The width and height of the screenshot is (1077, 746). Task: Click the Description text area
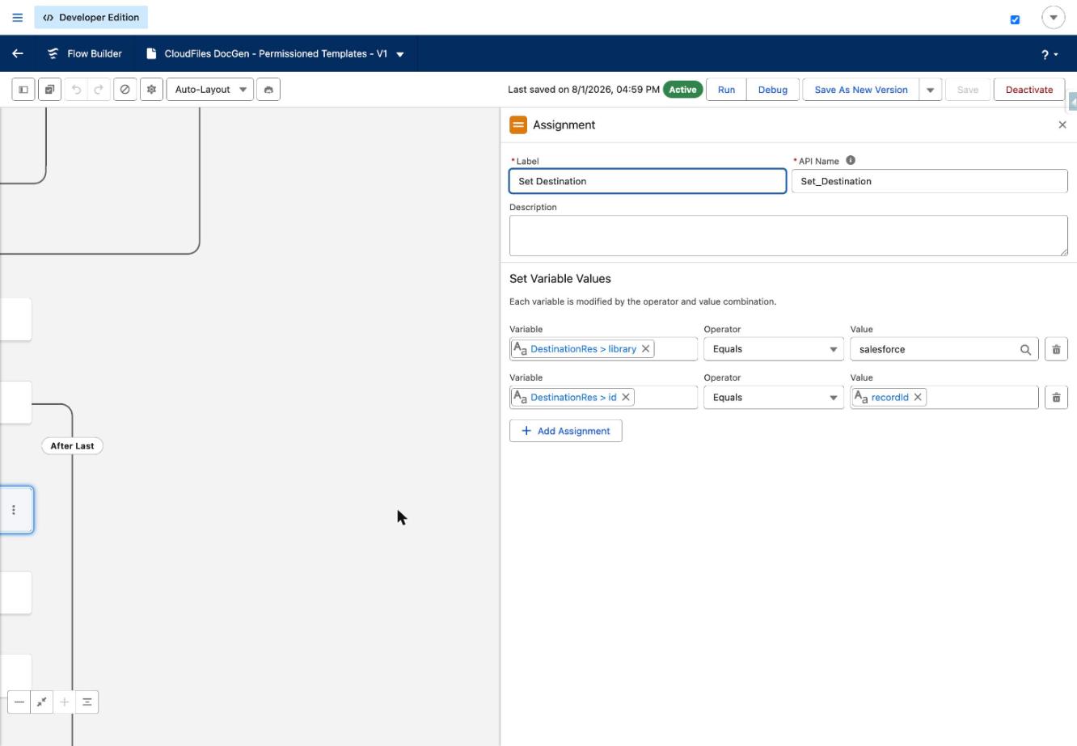click(788, 235)
